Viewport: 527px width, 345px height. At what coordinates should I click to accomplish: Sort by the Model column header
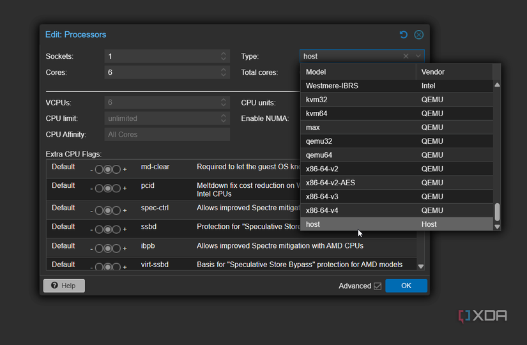pyautogui.click(x=358, y=72)
